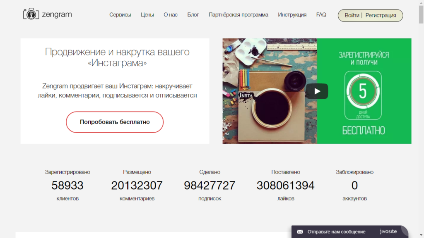Navigate to the FAQ page
Screen dimensions: 424x238
coord(321,15)
